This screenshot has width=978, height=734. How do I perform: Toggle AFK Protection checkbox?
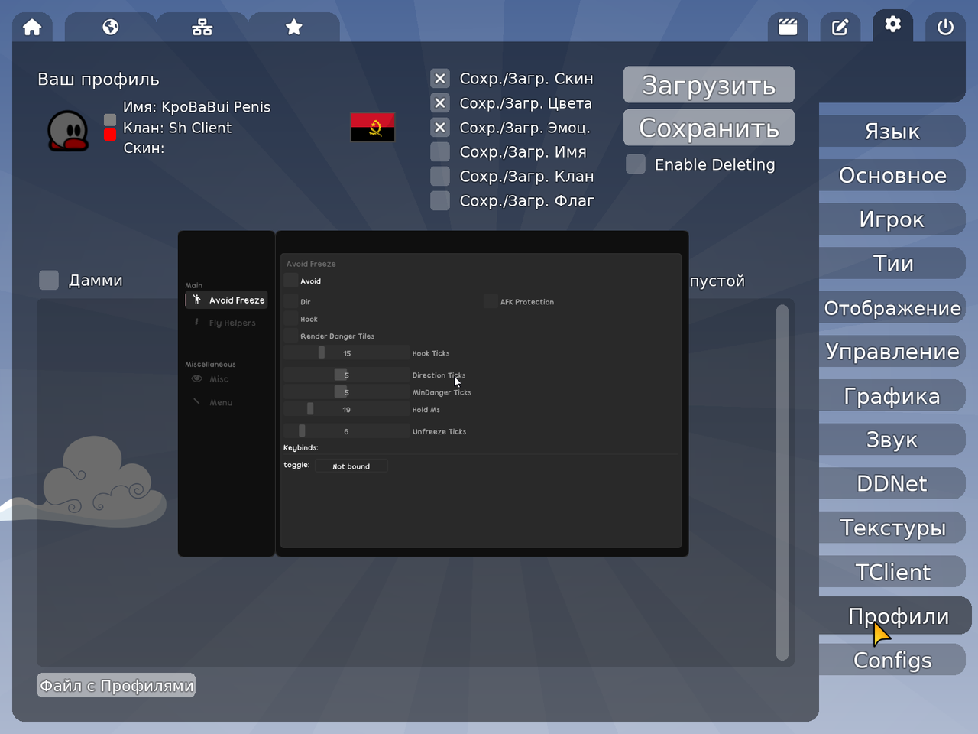tap(491, 301)
